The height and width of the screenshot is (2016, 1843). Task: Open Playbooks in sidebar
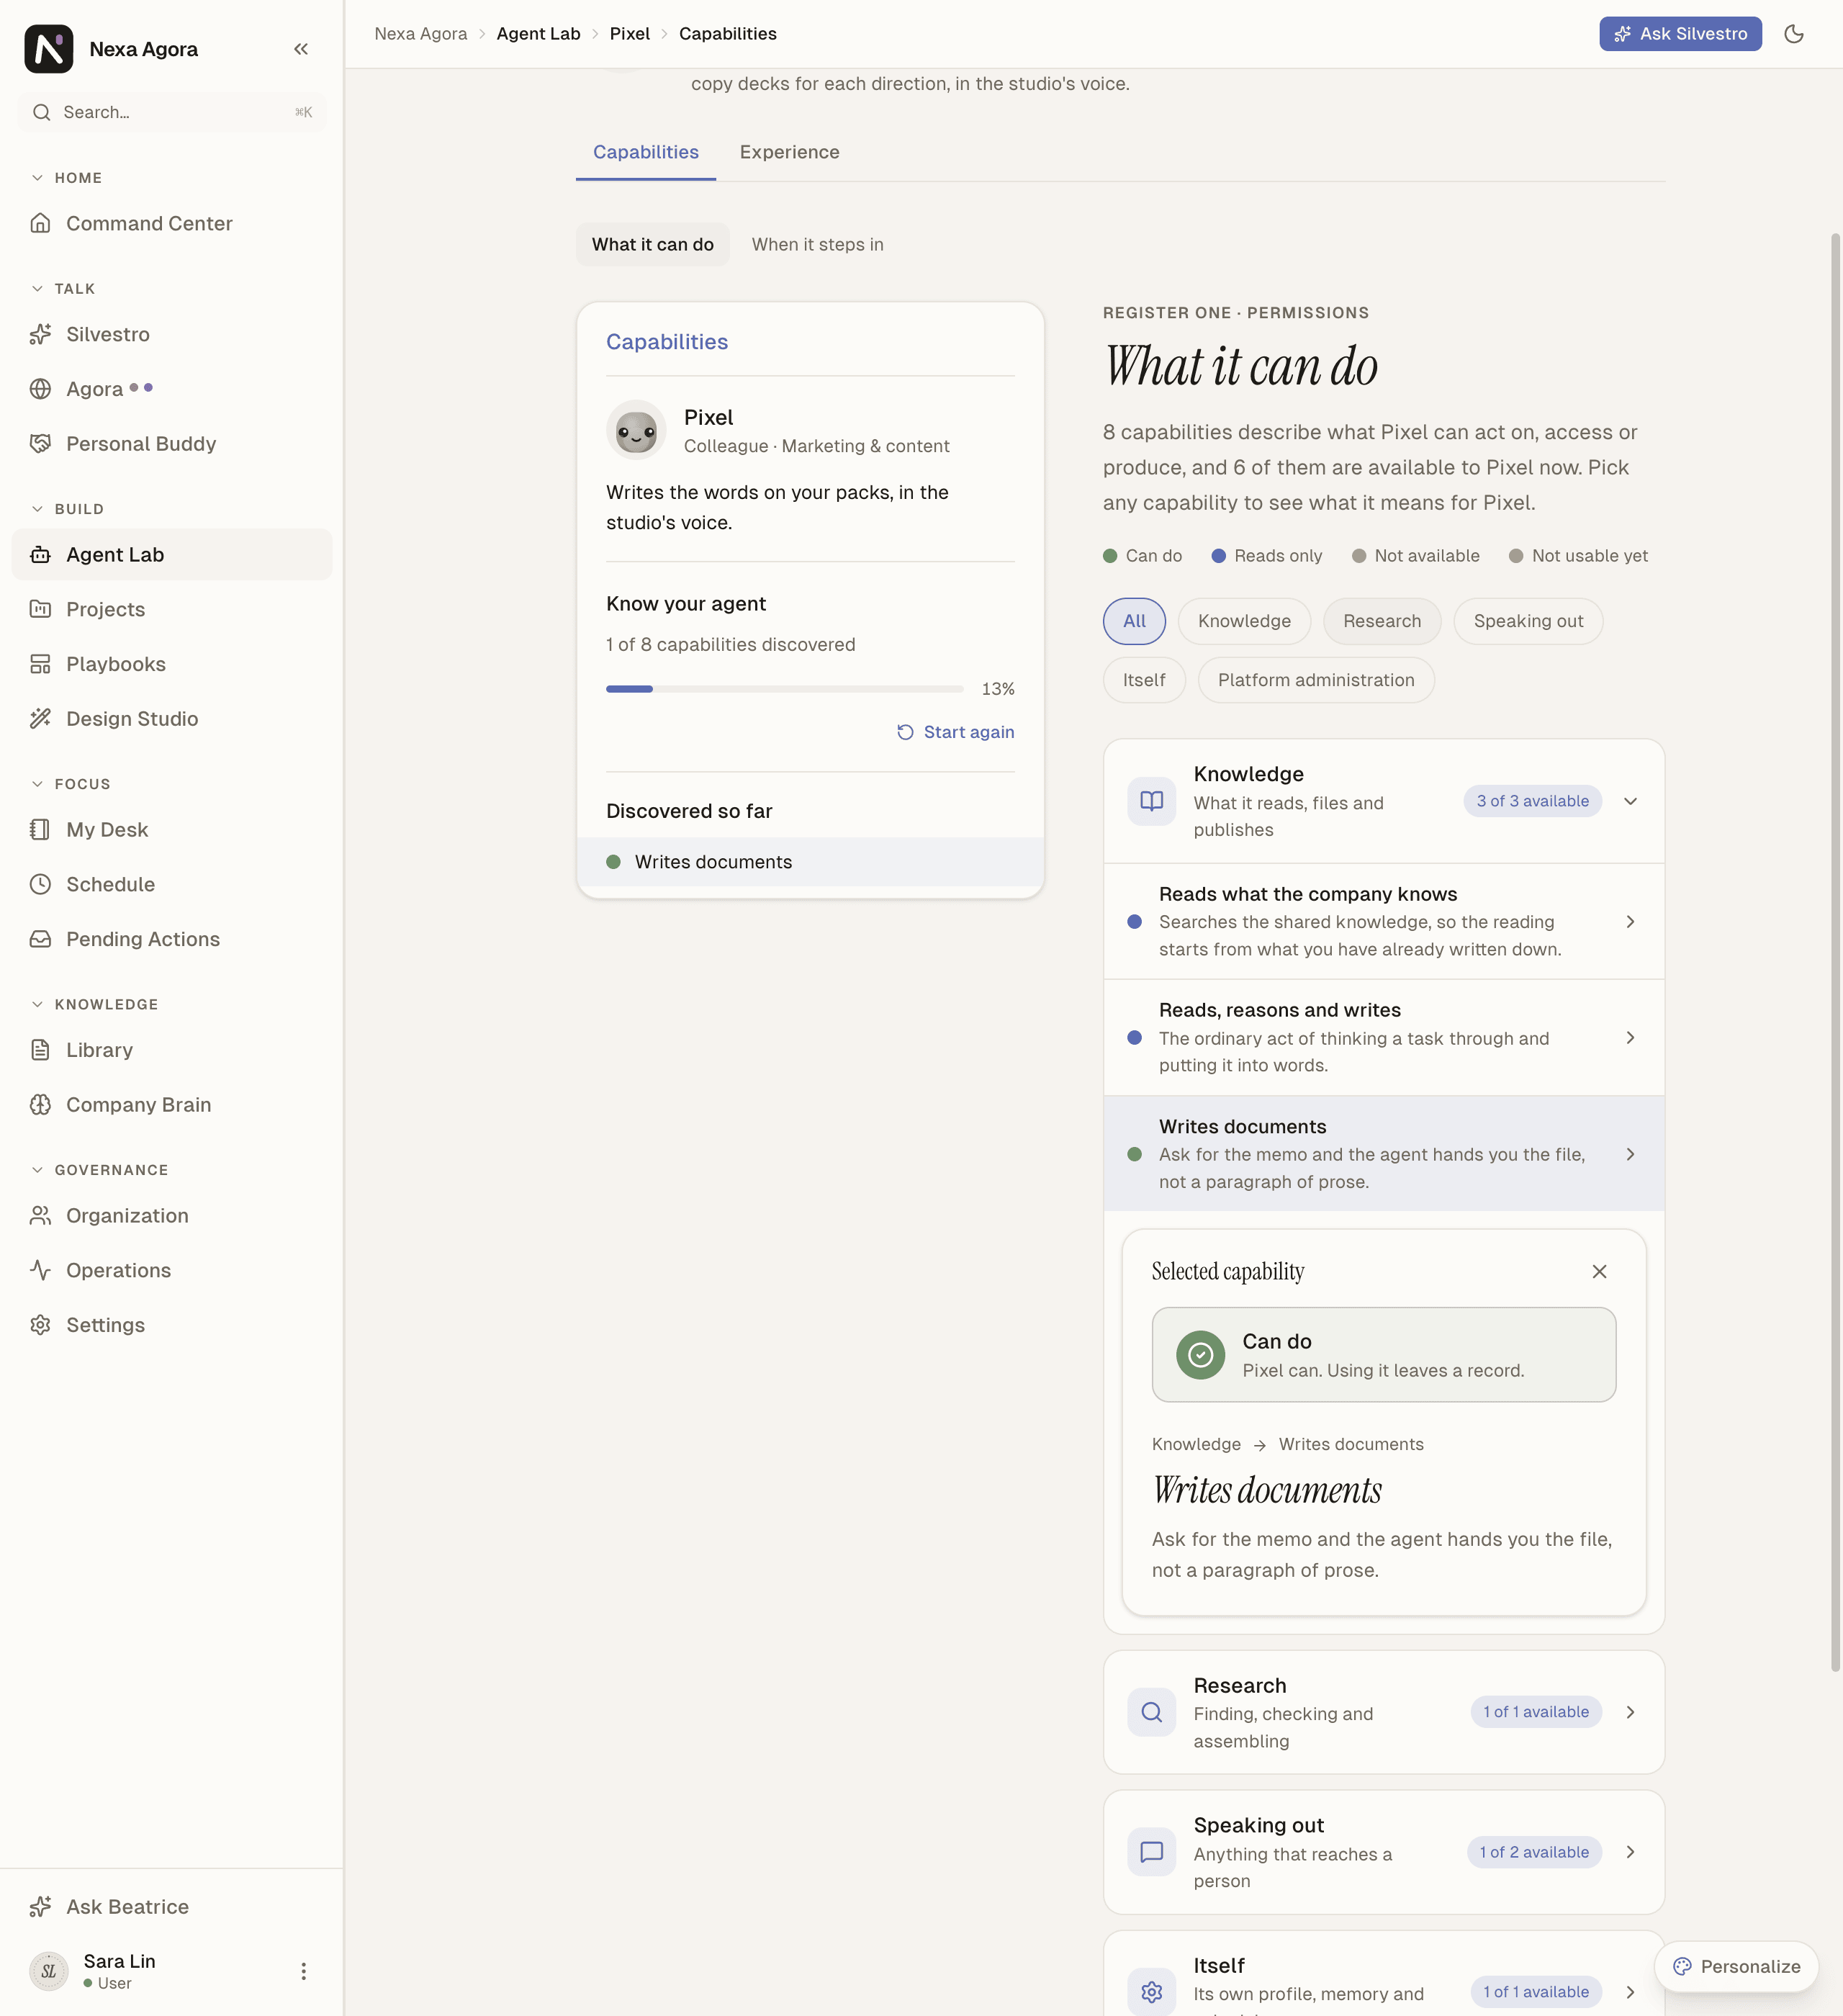(172, 664)
